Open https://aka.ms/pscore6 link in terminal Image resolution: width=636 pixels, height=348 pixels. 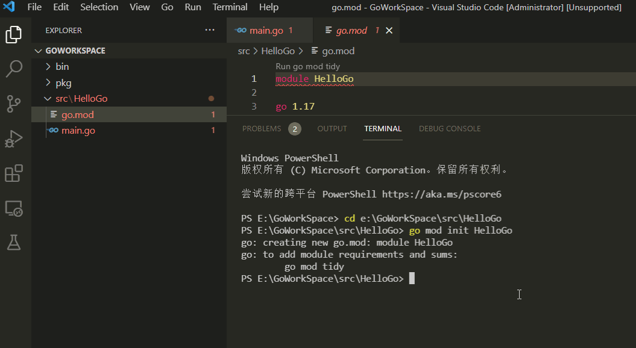point(442,194)
